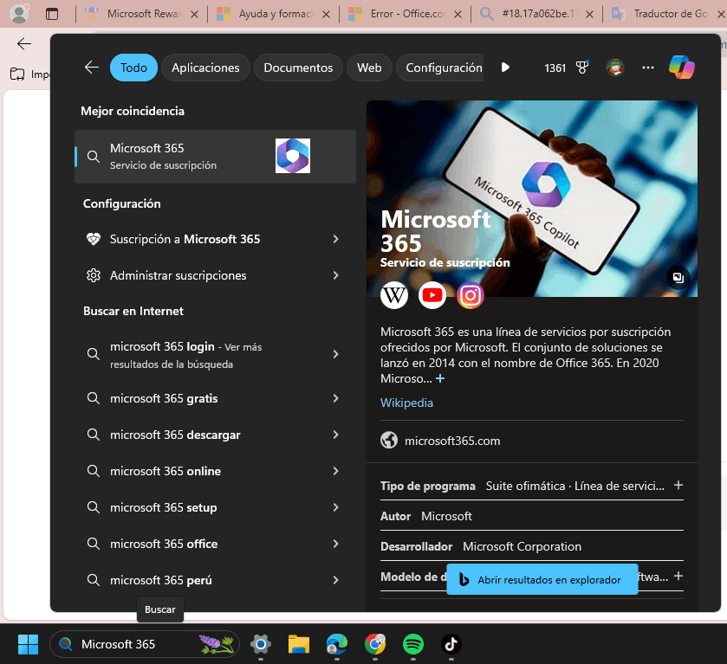Click the back arrow in search panel
The width and height of the screenshot is (727, 664).
pyautogui.click(x=91, y=68)
